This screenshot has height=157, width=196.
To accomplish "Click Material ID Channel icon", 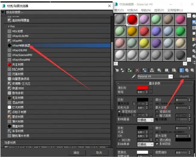I will click(167, 70).
